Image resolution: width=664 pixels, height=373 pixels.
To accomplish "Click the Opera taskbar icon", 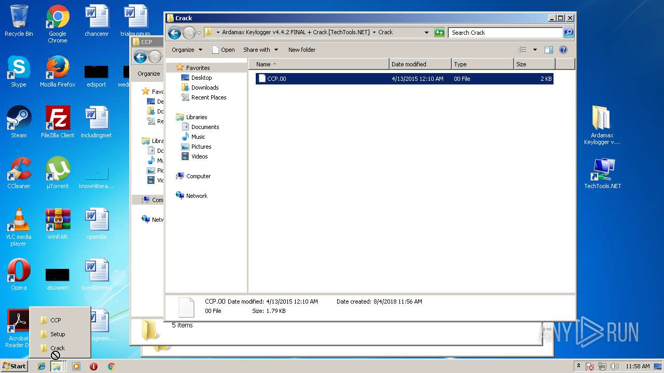I will pos(94,366).
